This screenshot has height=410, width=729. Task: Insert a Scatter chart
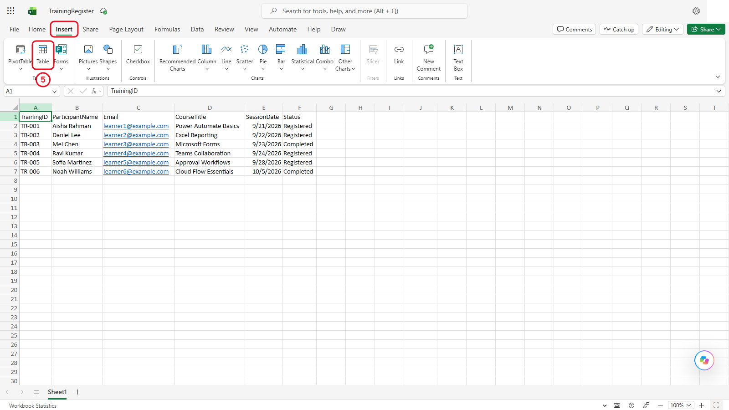pyautogui.click(x=245, y=57)
